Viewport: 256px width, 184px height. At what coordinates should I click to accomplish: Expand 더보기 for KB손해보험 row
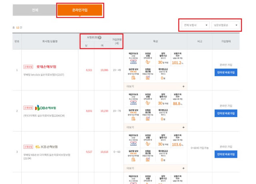click(x=156, y=168)
